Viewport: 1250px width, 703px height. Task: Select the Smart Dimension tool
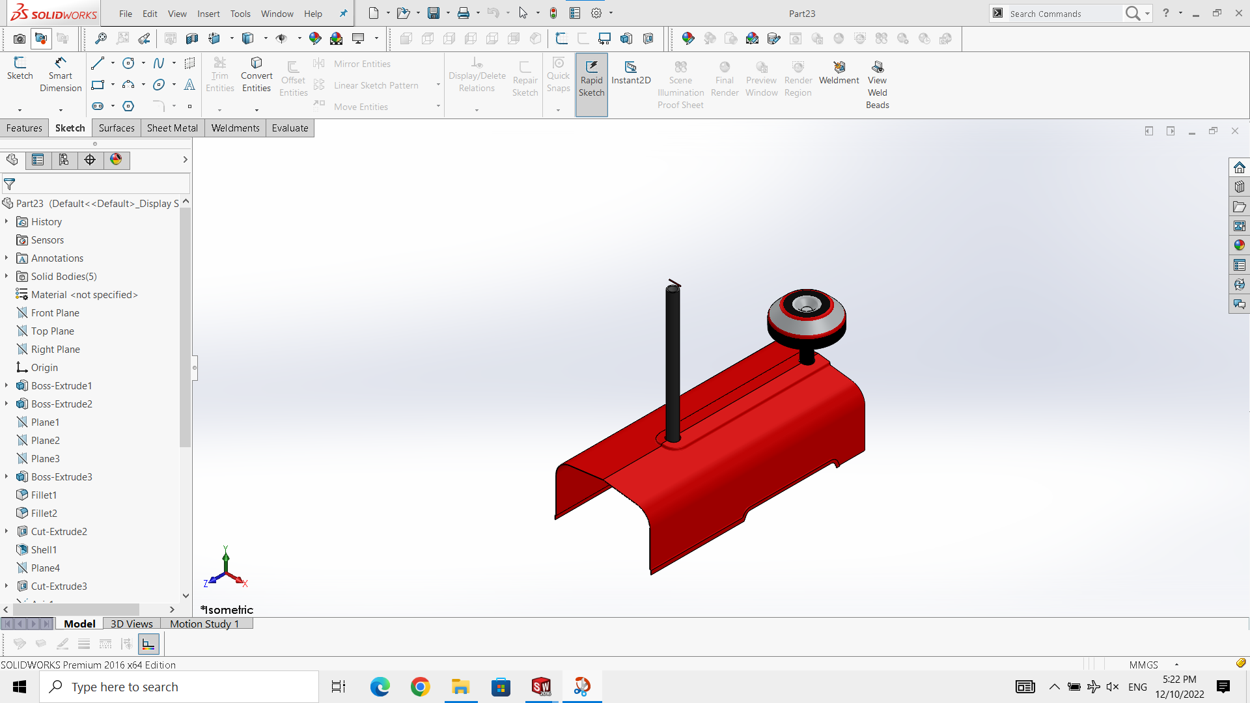point(61,75)
